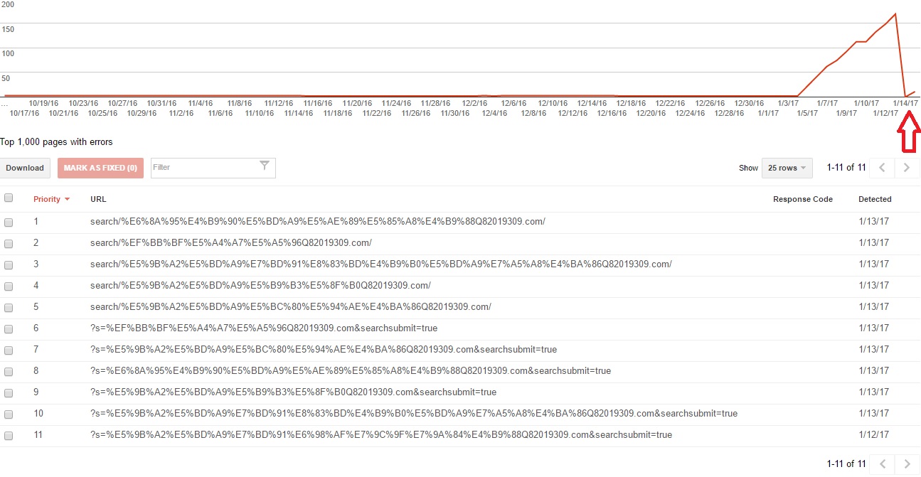Check the checkbox for priority 10 row
Viewport: 921px width, 477px height.
[x=9, y=414]
